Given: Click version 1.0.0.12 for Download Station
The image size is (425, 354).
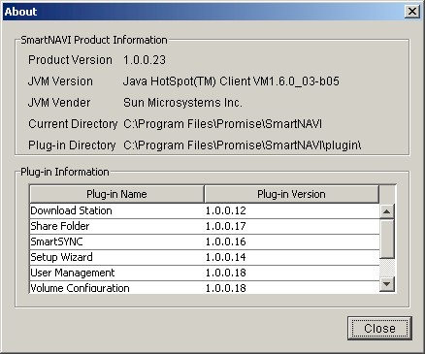Looking at the screenshot, I should tap(226, 210).
